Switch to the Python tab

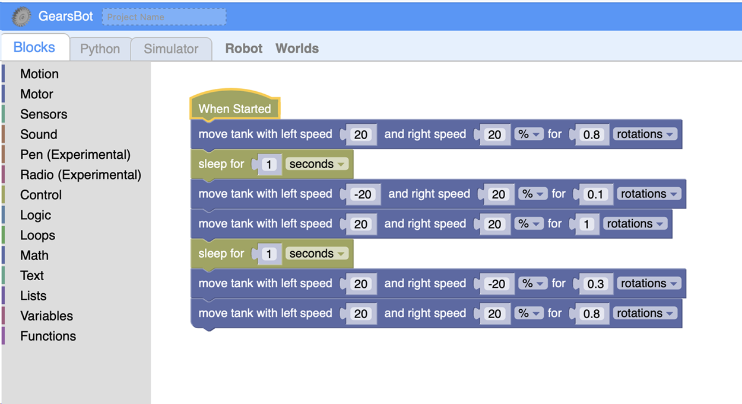pyautogui.click(x=100, y=49)
